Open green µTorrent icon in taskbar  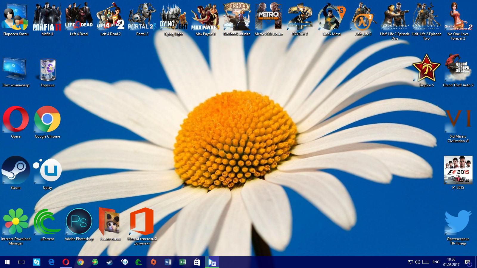coord(139,262)
